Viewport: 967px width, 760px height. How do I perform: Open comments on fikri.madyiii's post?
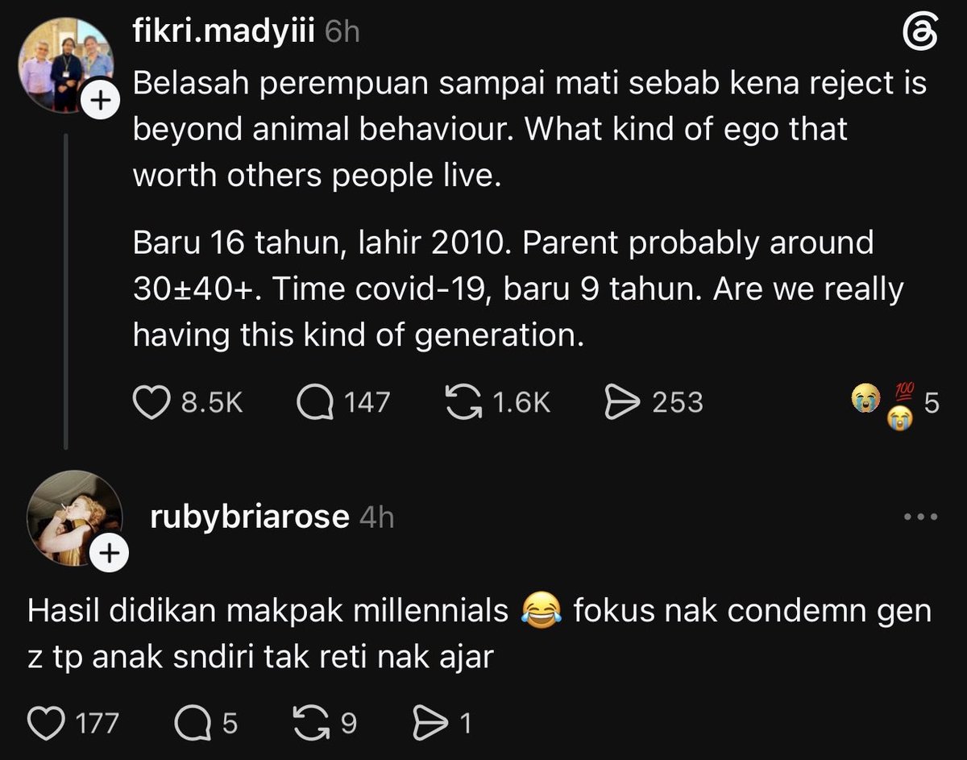[x=314, y=401]
